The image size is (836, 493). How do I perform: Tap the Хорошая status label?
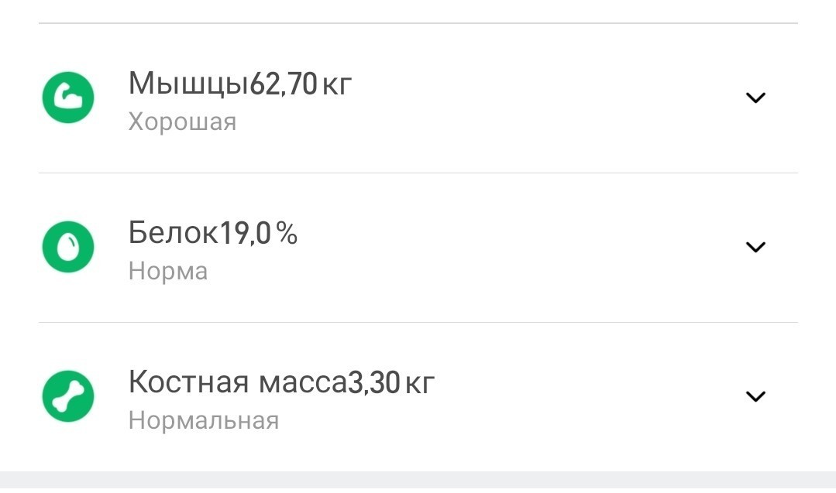click(x=182, y=122)
